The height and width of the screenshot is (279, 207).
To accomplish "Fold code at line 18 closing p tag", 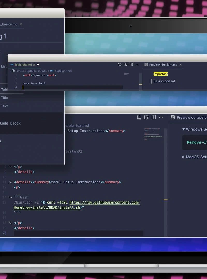I will click(x=11, y=223).
